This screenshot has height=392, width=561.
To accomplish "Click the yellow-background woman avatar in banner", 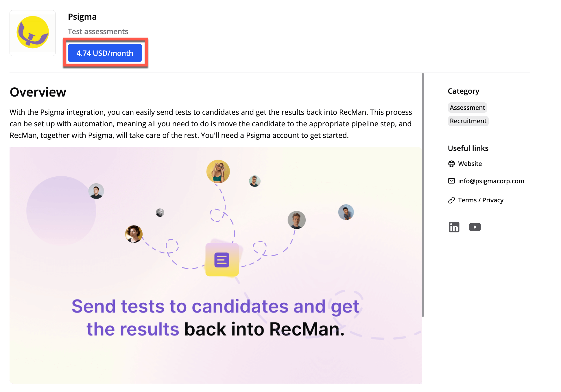I will (x=218, y=171).
